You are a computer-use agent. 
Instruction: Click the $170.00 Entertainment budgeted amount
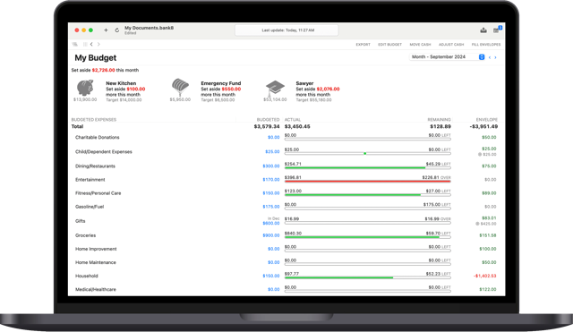[270, 179]
